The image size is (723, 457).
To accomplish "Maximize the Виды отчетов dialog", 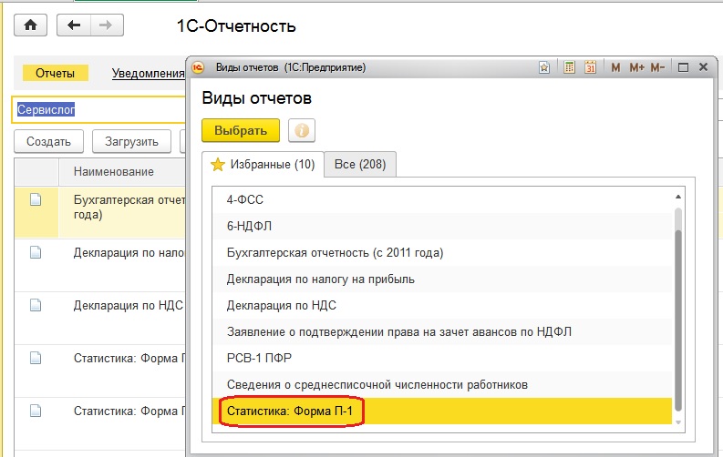I will tap(684, 67).
